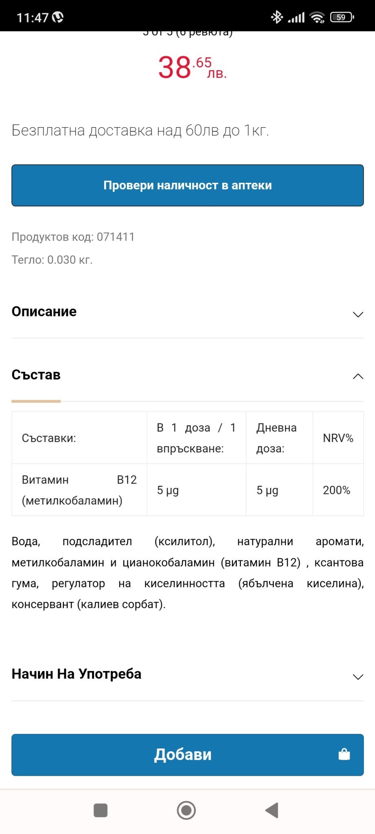Tap the status bar clock 11:47
Viewport: 375px width, 834px height.
(33, 18)
